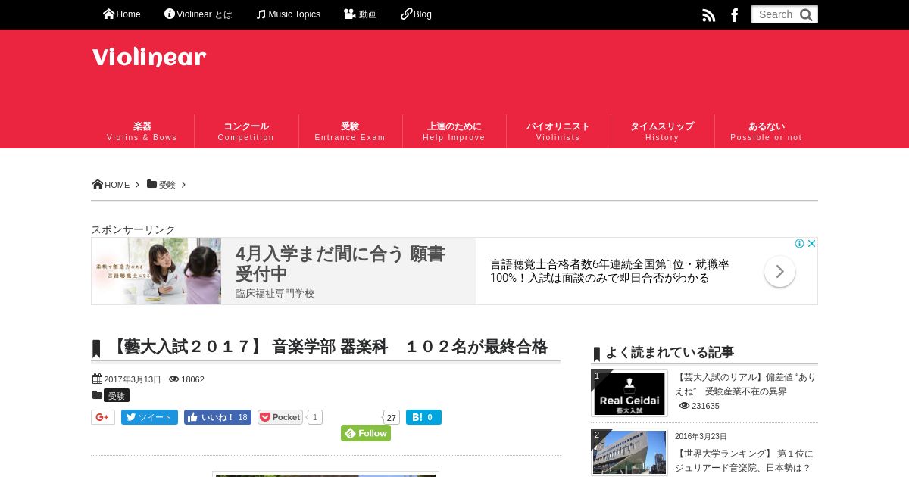Open the Violinear とは page

pyautogui.click(x=198, y=14)
